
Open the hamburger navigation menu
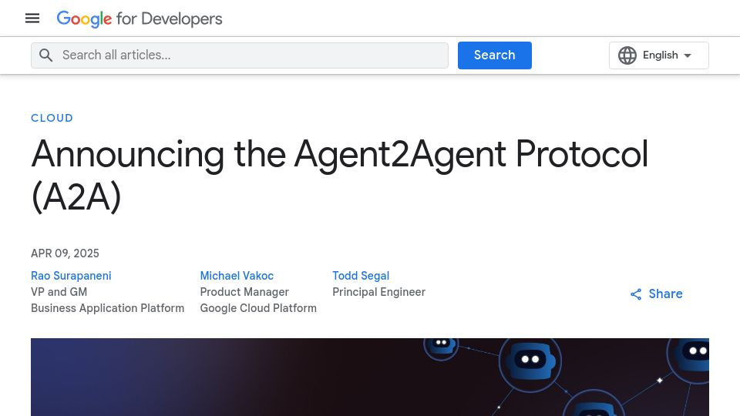[x=32, y=18]
